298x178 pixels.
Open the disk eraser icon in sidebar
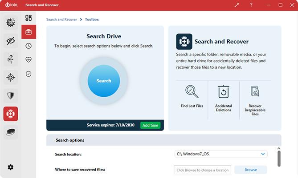click(x=11, y=132)
